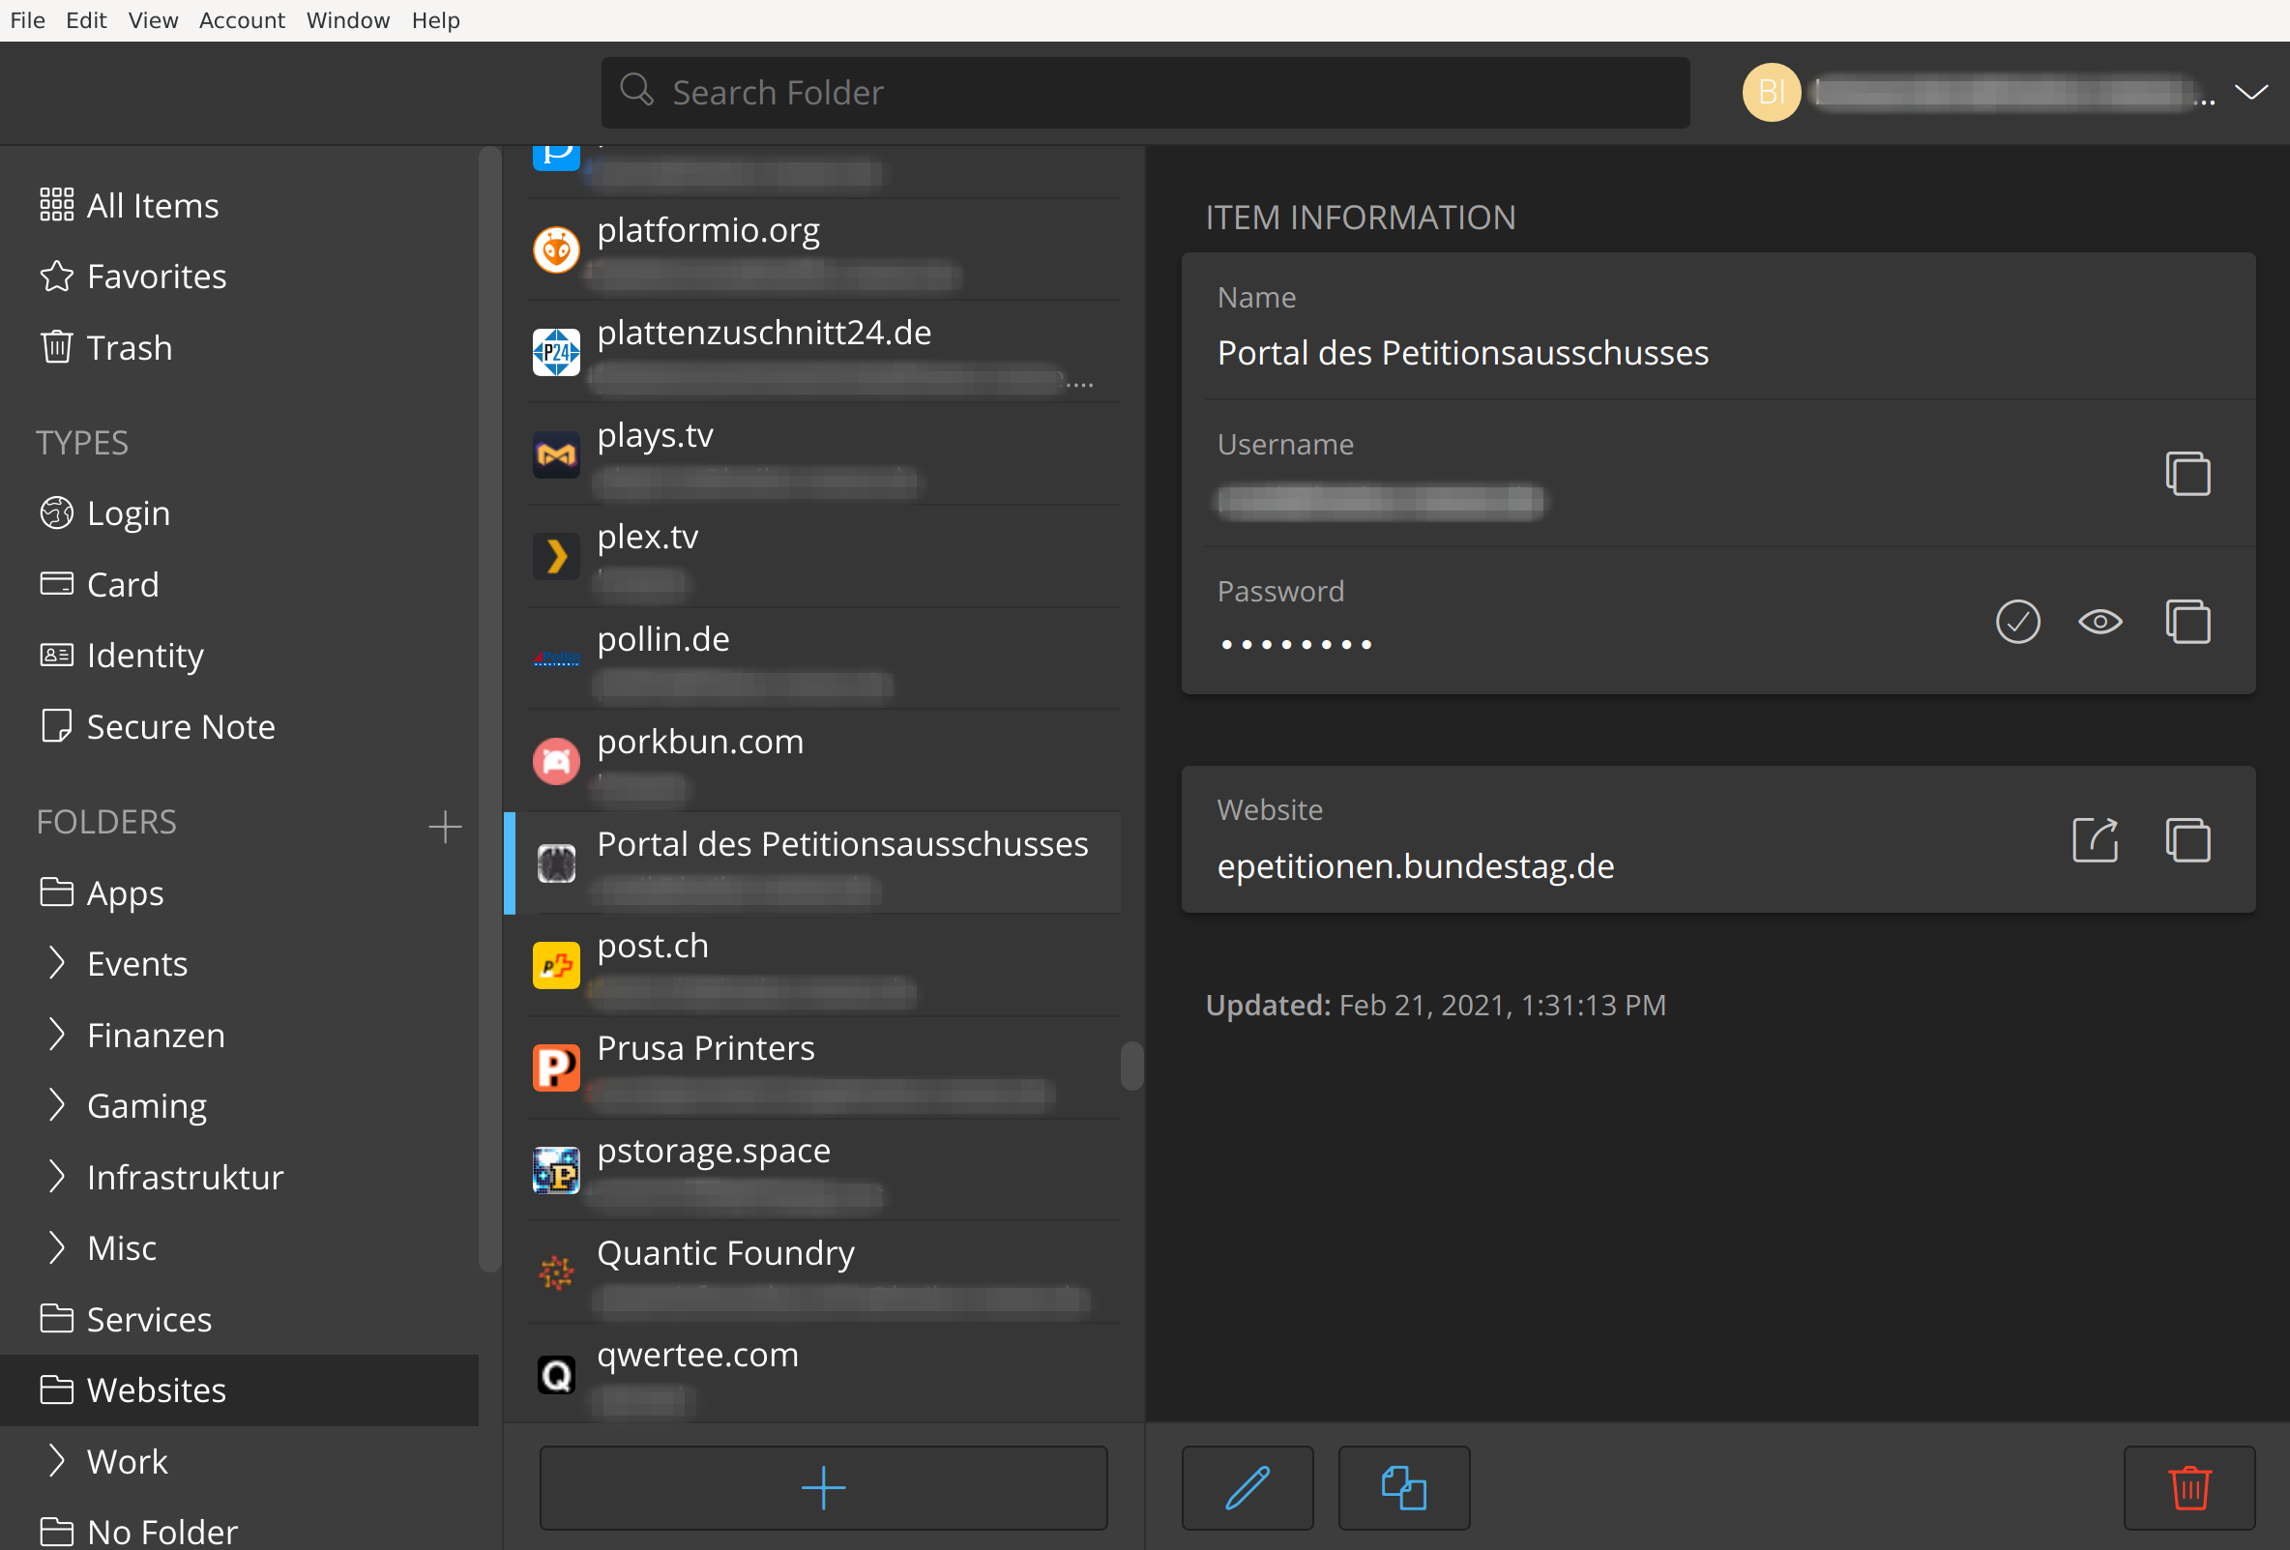Click the search magnifier icon

click(636, 91)
